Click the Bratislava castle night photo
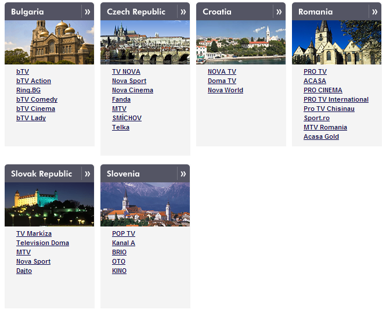The height and width of the screenshot is (313, 386). (49, 204)
